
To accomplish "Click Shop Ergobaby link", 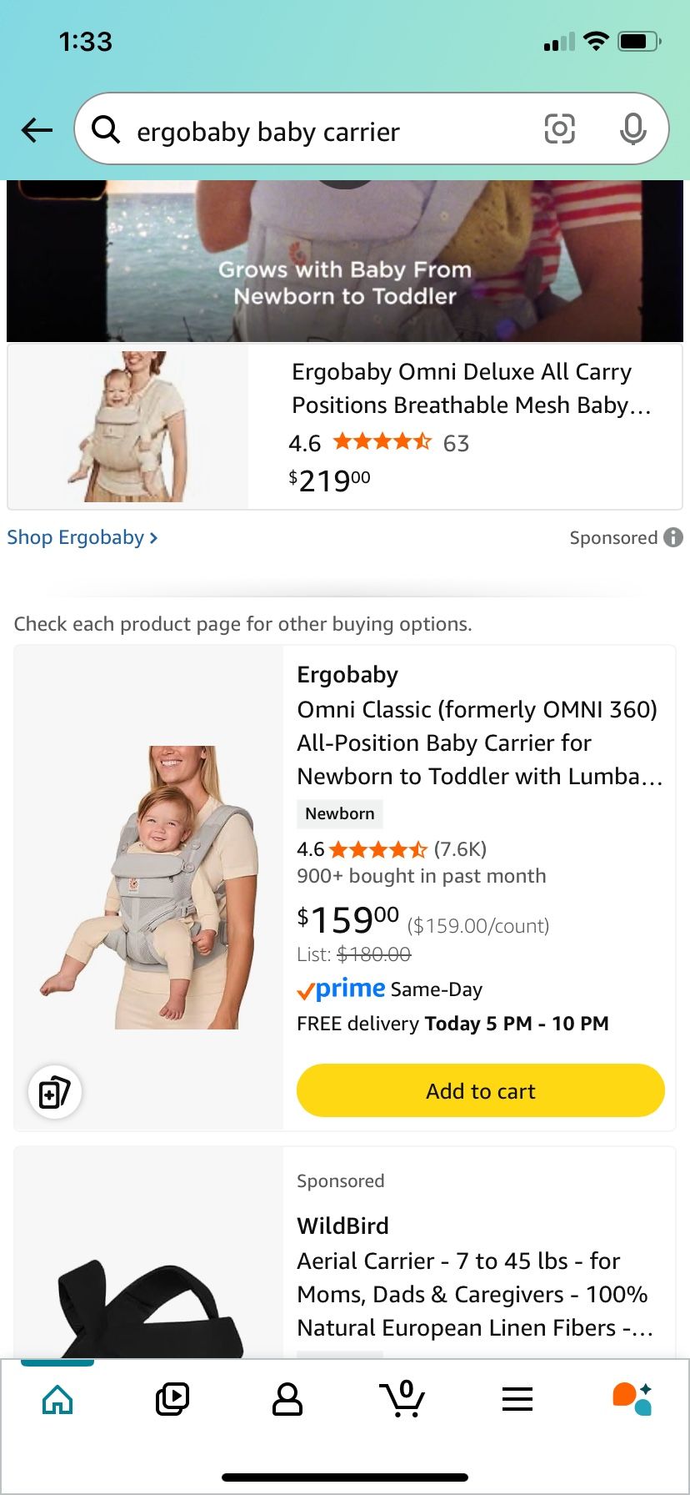I will pyautogui.click(x=82, y=537).
